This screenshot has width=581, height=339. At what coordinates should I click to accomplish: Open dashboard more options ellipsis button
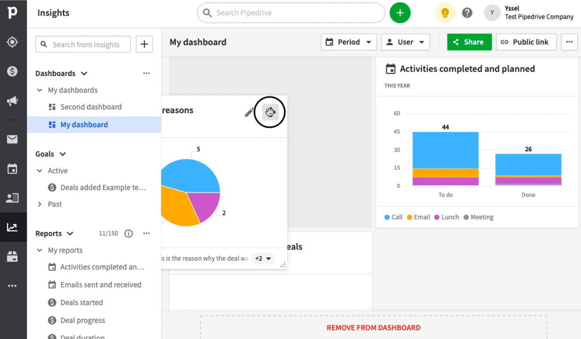pos(569,42)
